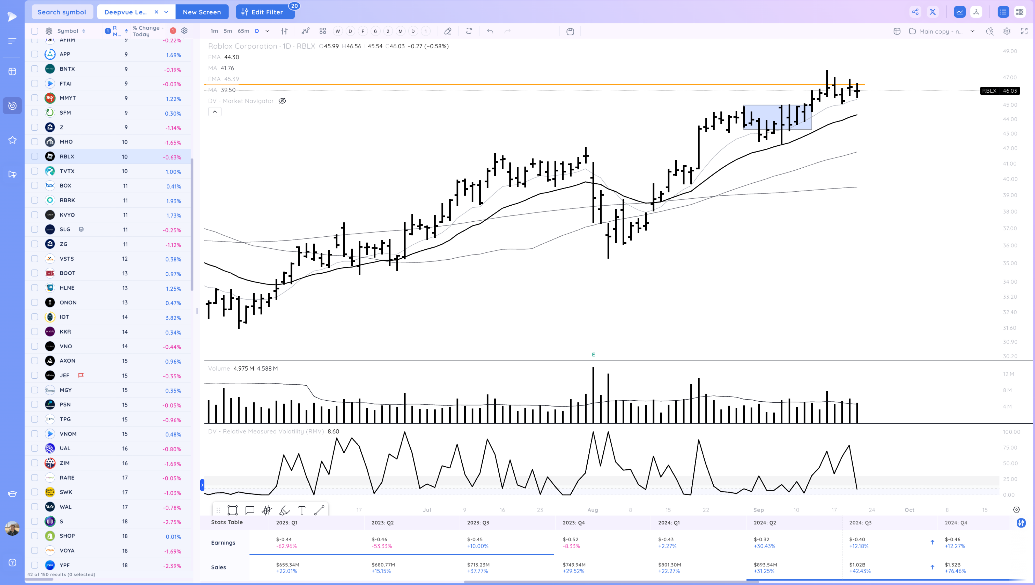The width and height of the screenshot is (1035, 585).
Task: Click the refresh chart icon
Action: [469, 31]
